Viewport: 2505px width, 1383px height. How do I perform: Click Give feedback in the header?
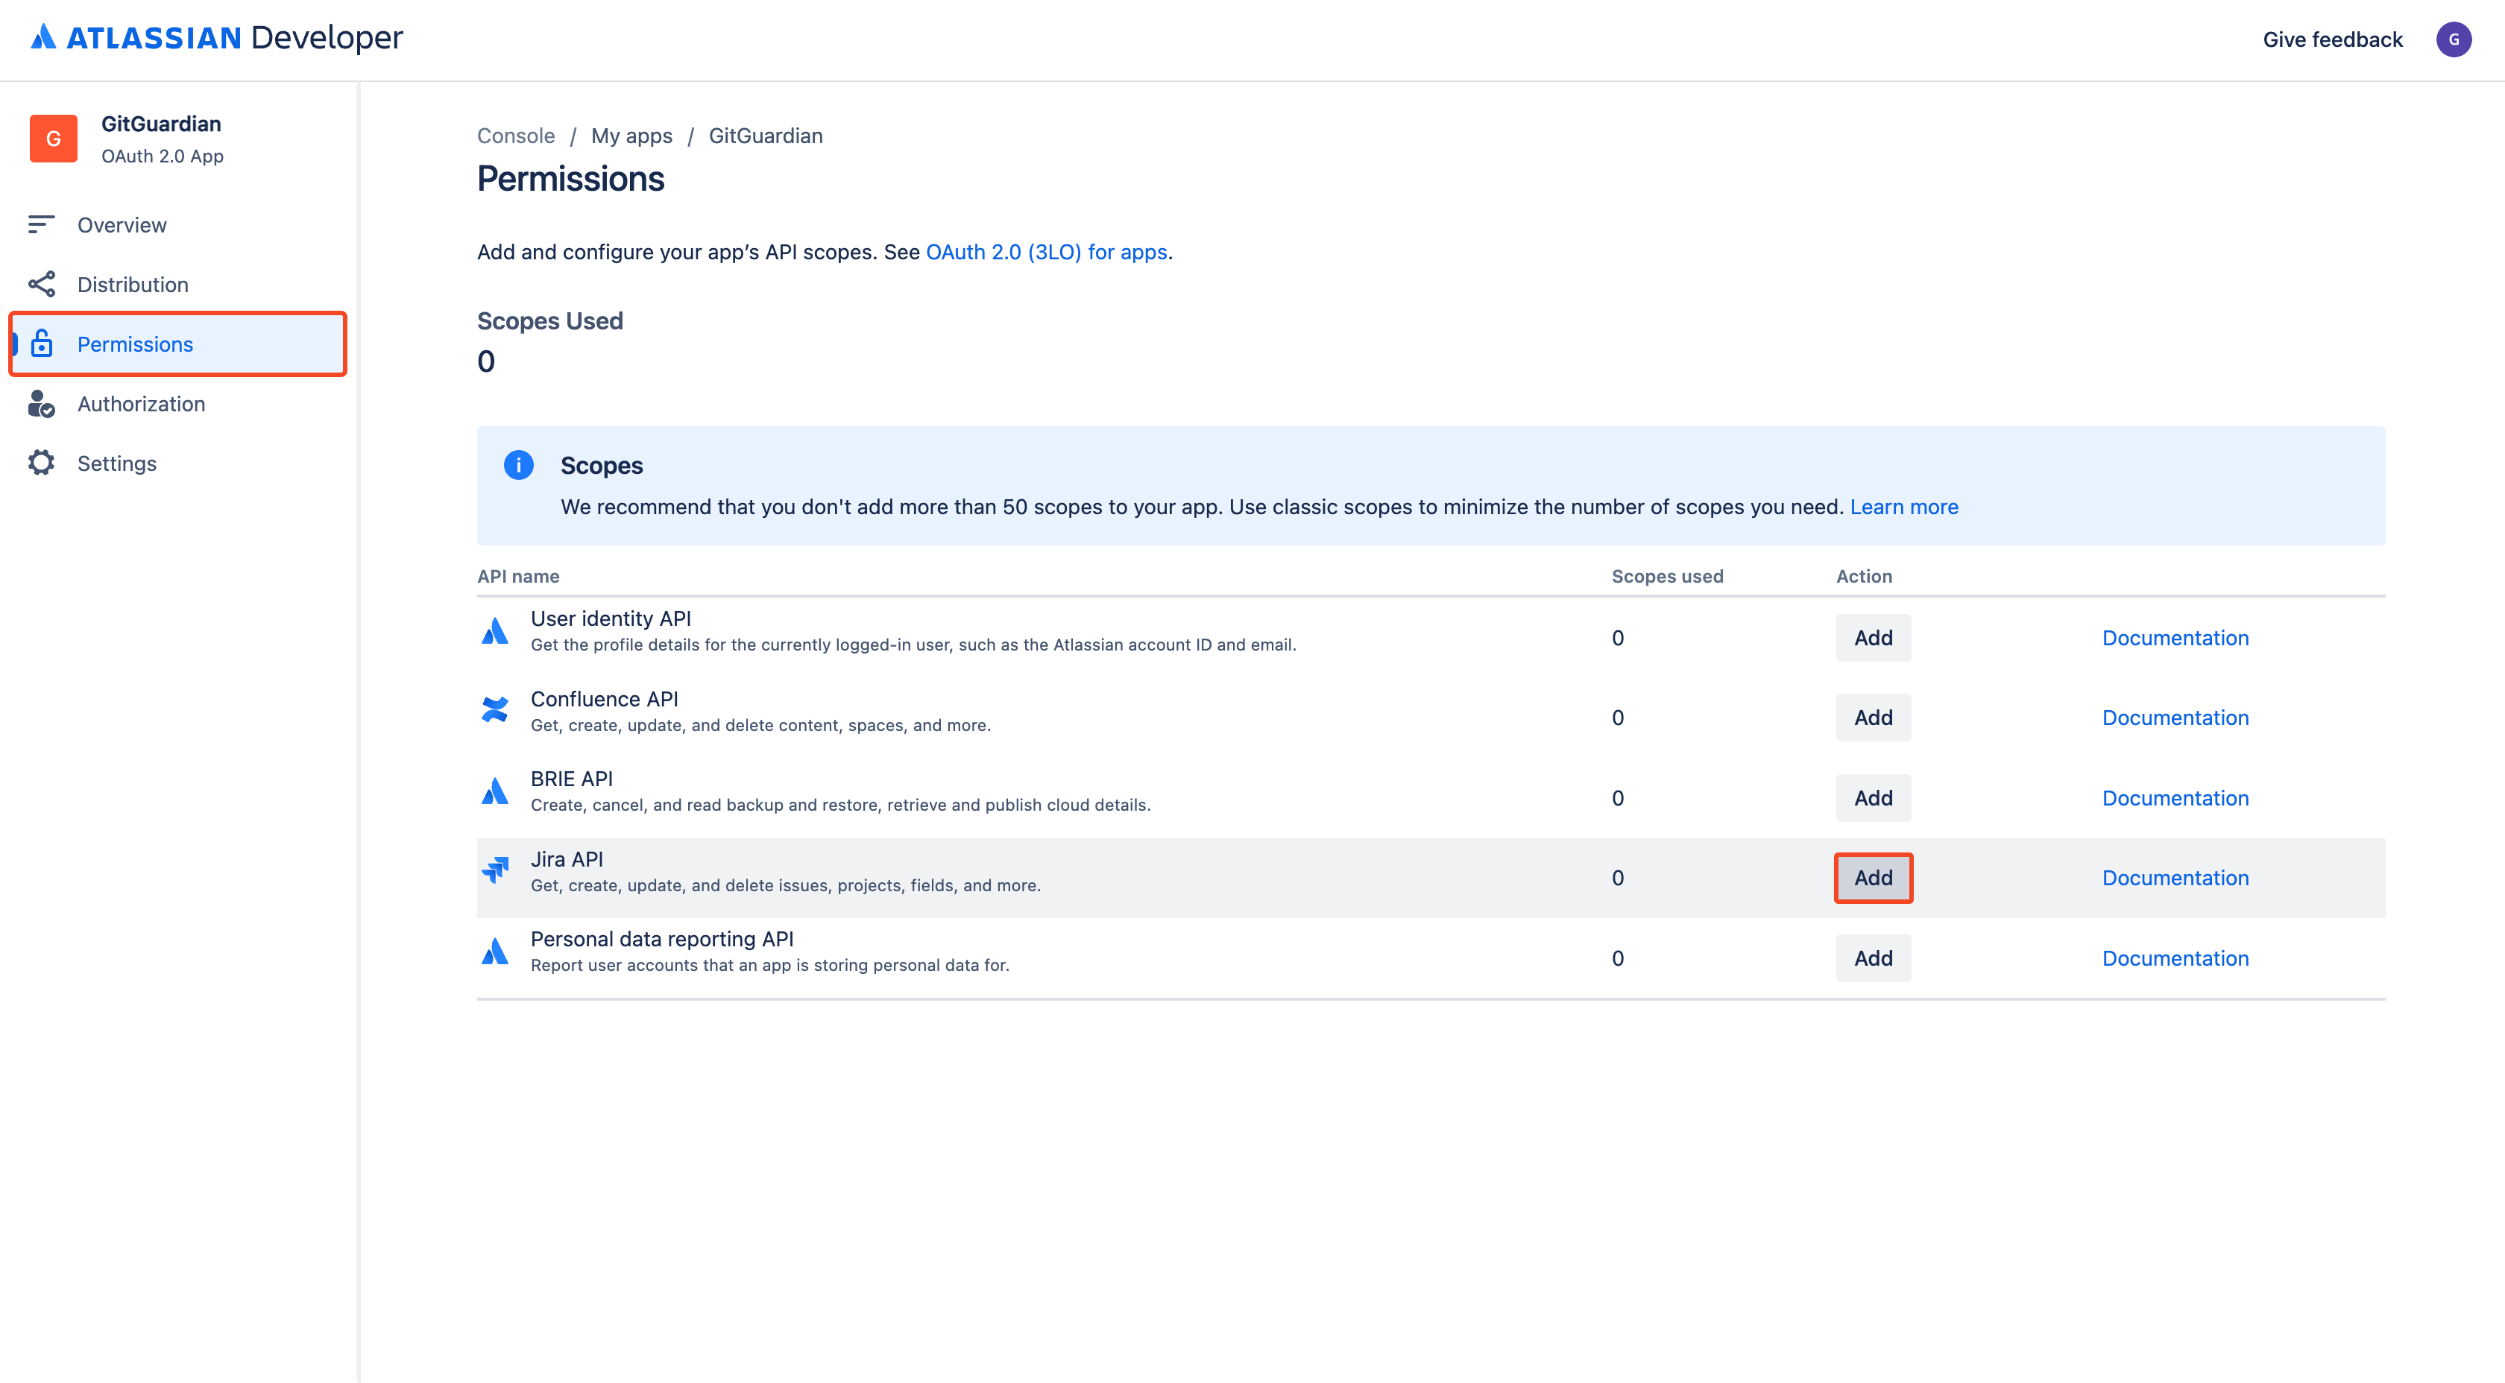point(2332,39)
